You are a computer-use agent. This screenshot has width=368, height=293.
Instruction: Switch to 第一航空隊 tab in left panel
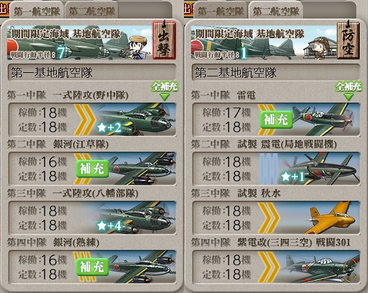(37, 11)
